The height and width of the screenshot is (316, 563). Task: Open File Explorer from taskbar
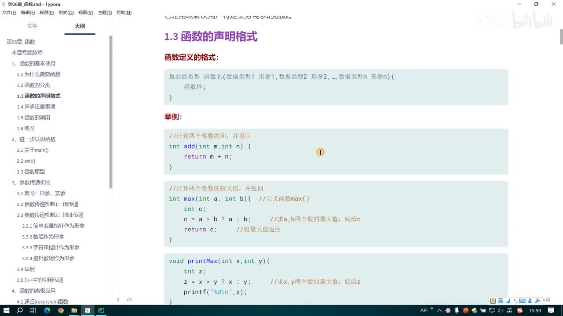[x=74, y=310]
